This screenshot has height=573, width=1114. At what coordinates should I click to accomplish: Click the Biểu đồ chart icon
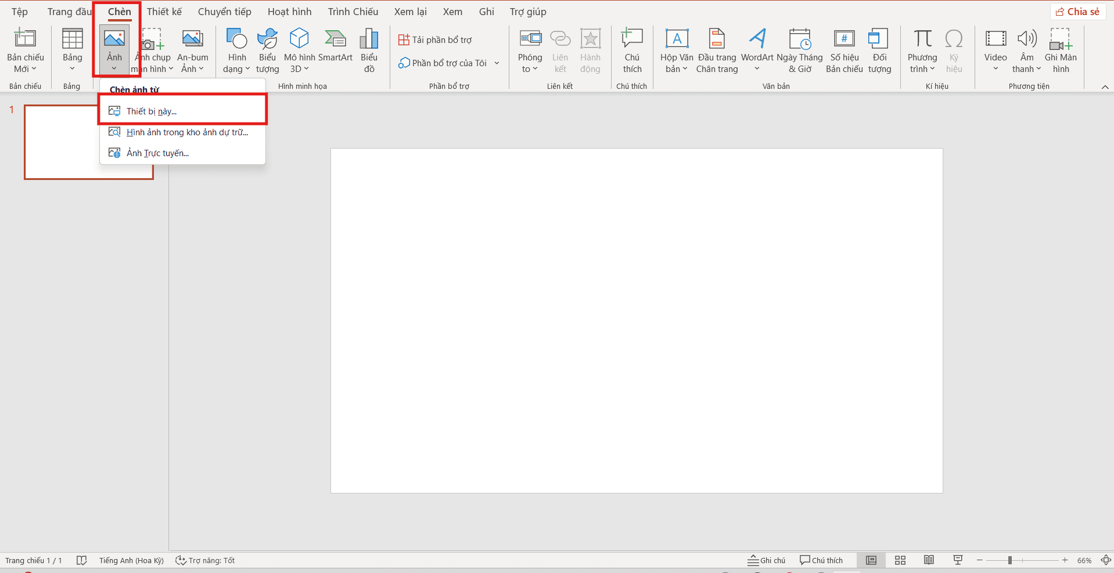[369, 39]
